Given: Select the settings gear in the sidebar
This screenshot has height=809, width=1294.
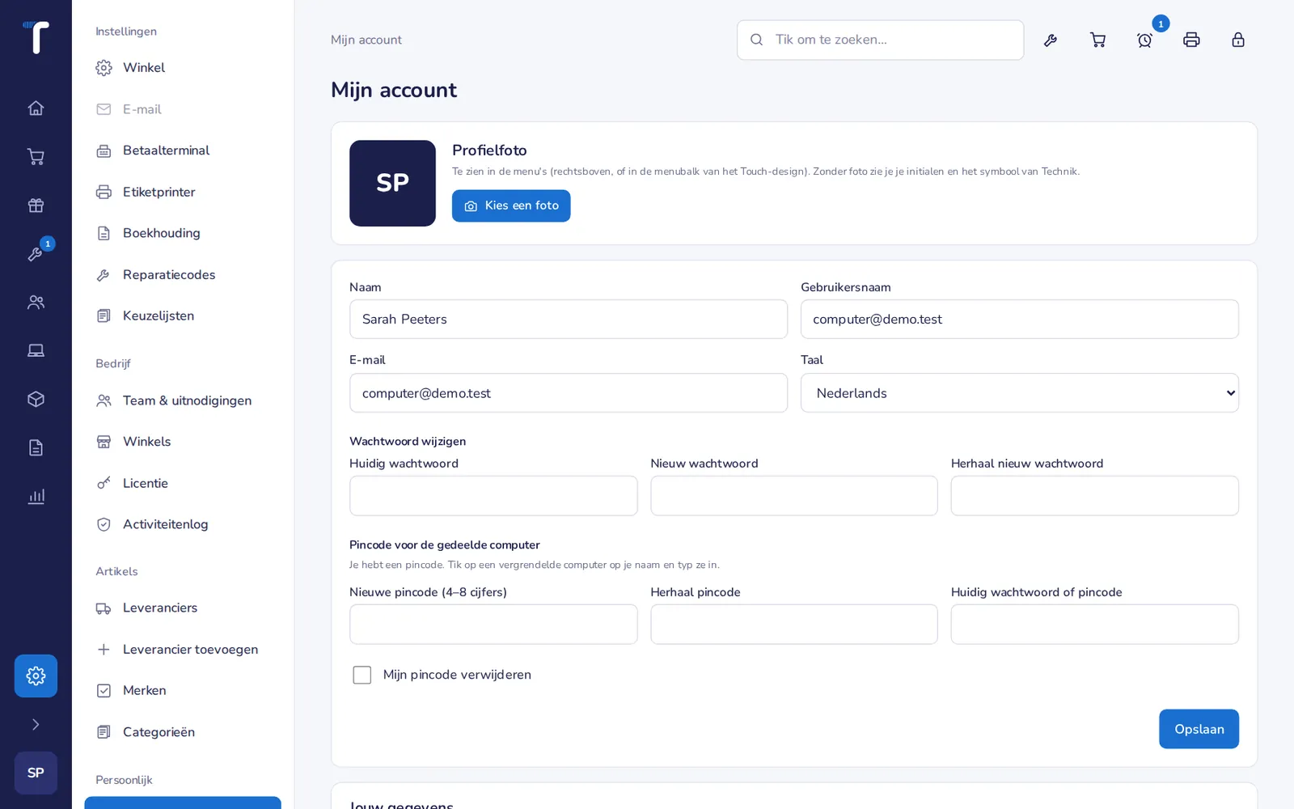Looking at the screenshot, I should tap(36, 676).
